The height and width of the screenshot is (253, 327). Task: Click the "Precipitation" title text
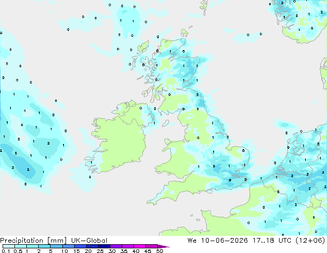(x=22, y=241)
